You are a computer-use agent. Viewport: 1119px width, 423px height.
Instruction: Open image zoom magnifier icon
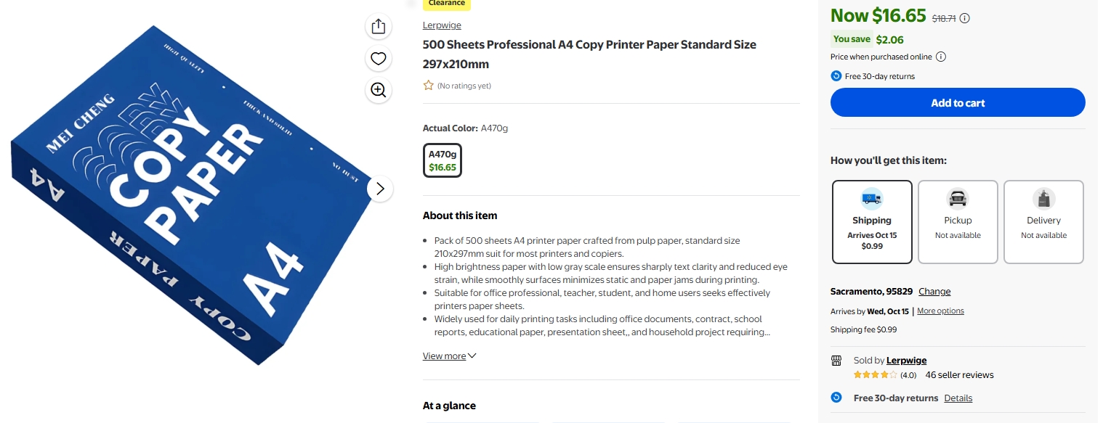[378, 90]
